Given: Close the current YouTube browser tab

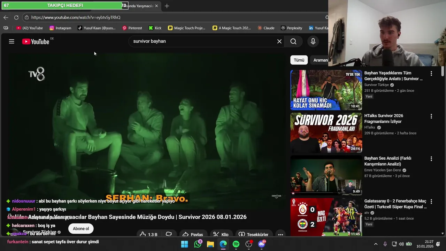Looking at the screenshot, I should [156, 6].
